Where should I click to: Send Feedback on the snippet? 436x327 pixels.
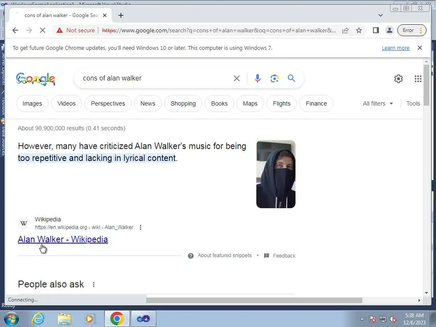tap(279, 255)
